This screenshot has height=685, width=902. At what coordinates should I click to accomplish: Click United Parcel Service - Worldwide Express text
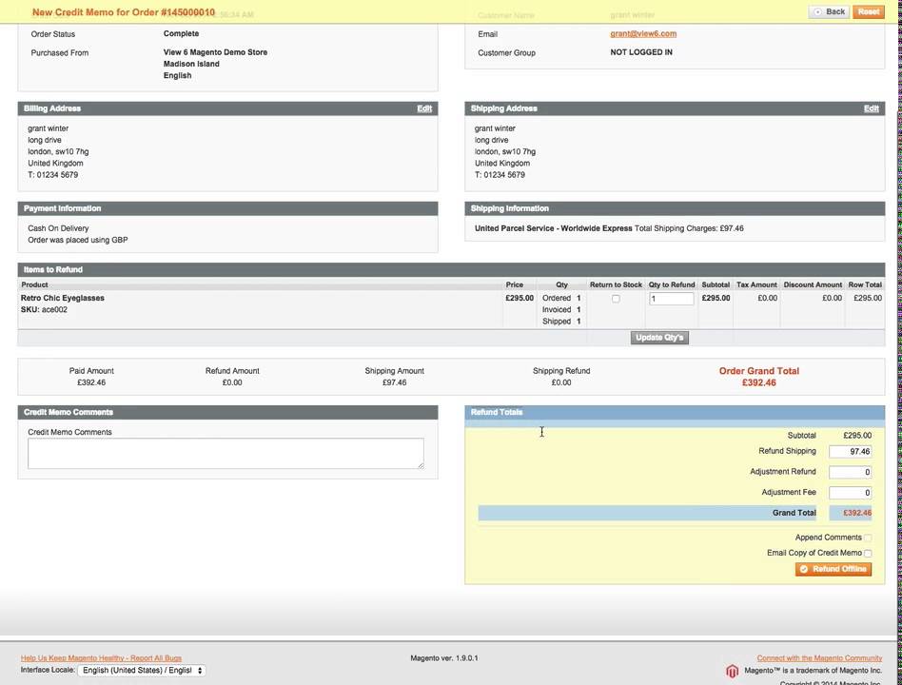click(x=554, y=228)
